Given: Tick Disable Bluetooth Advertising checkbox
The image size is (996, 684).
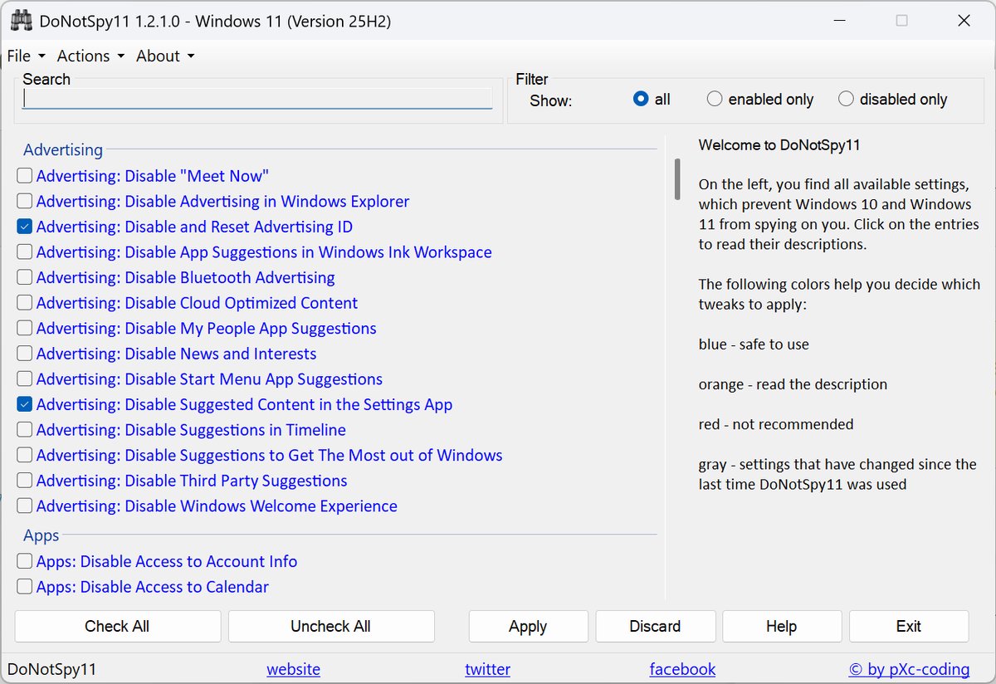Looking at the screenshot, I should click(x=25, y=278).
